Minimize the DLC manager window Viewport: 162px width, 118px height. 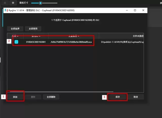tap(127, 10)
